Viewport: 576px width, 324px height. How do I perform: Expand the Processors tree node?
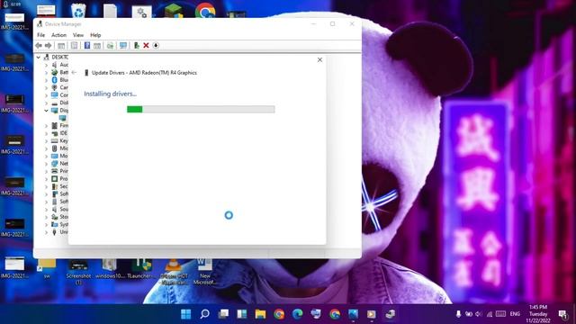tap(46, 179)
